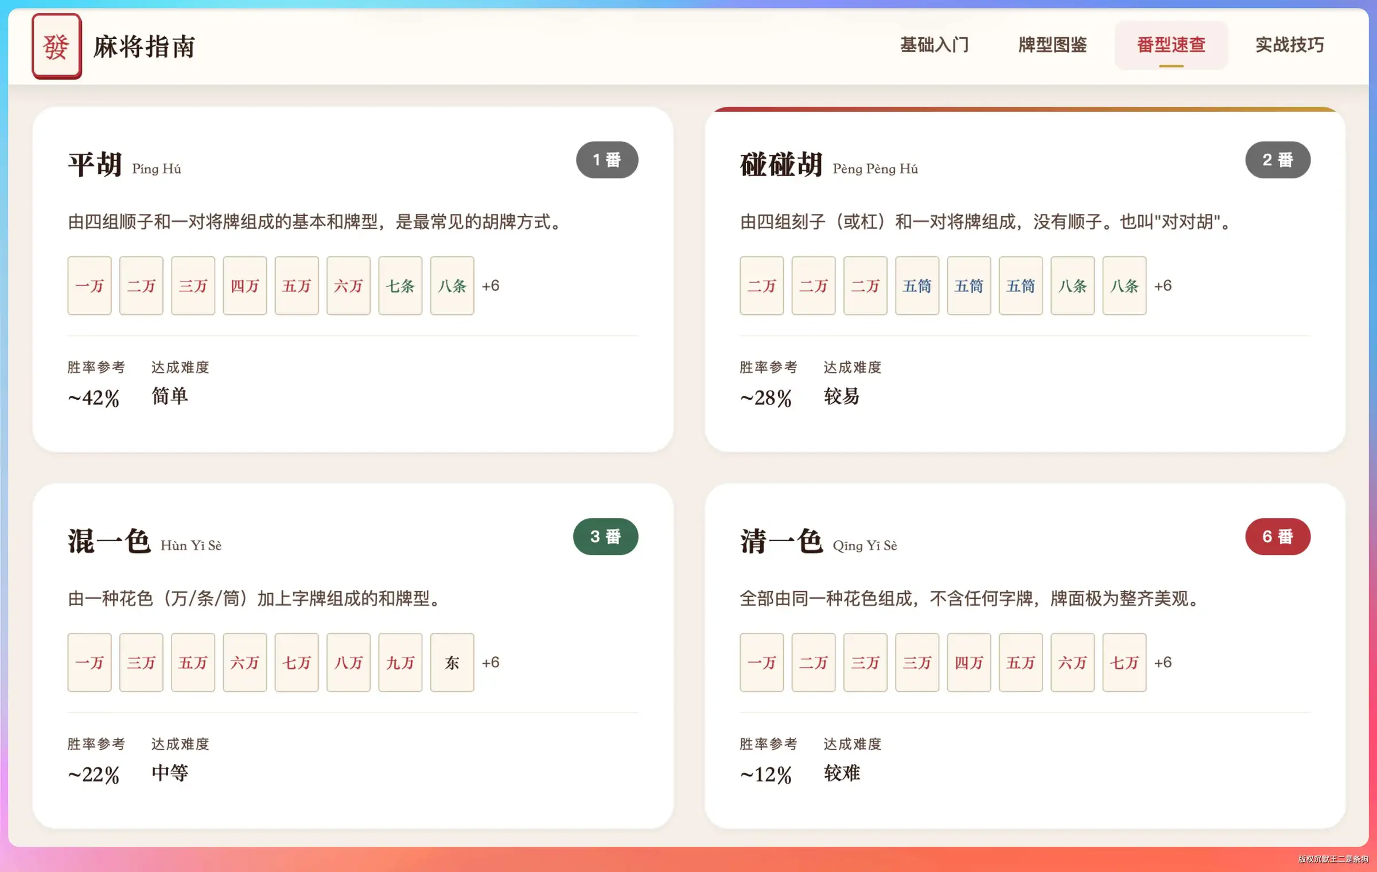Viewport: 1377px width, 872px height.
Task: Go to the 实战技巧 tab
Action: point(1289,45)
